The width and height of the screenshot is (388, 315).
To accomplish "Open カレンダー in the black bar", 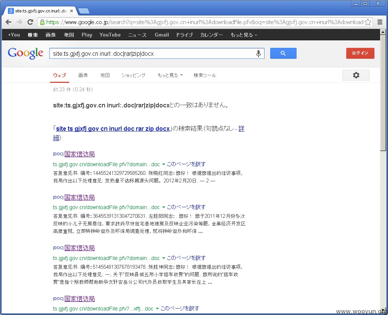I will click(x=211, y=35).
